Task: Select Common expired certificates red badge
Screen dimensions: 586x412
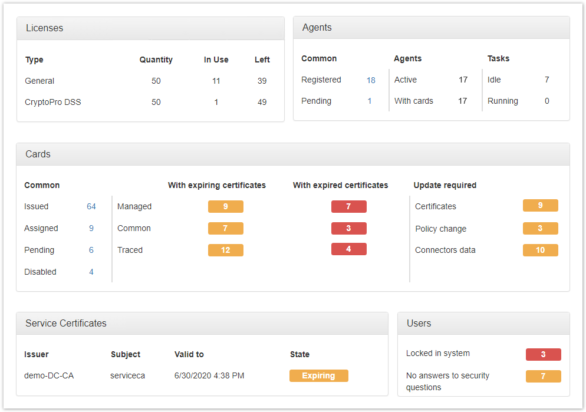Action: 348,229
